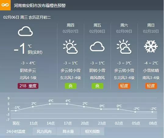
Task: Select the 周日 02月10日 forecast column
Action: pos(151,56)
